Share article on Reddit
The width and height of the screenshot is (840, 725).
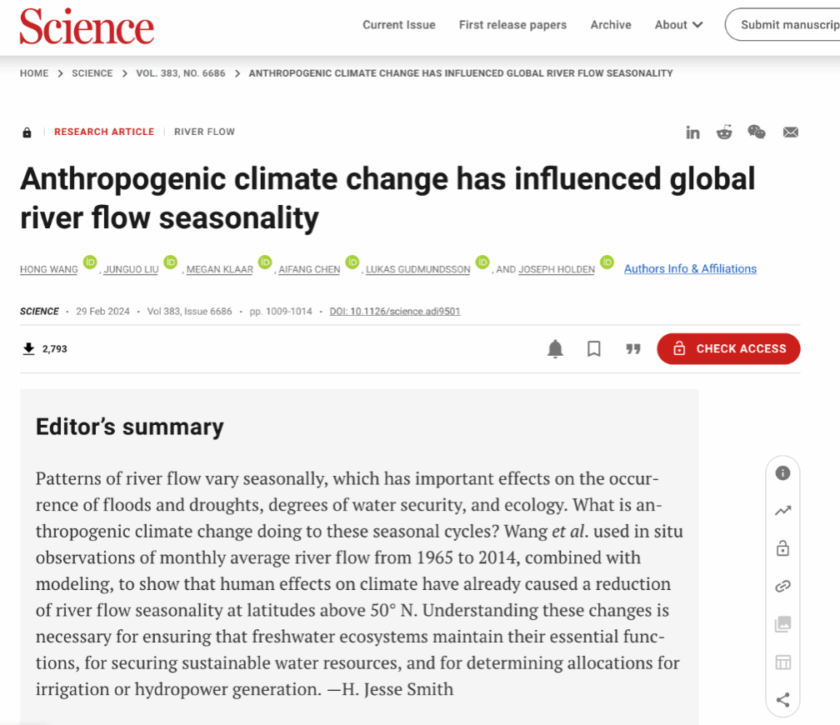pyautogui.click(x=724, y=132)
